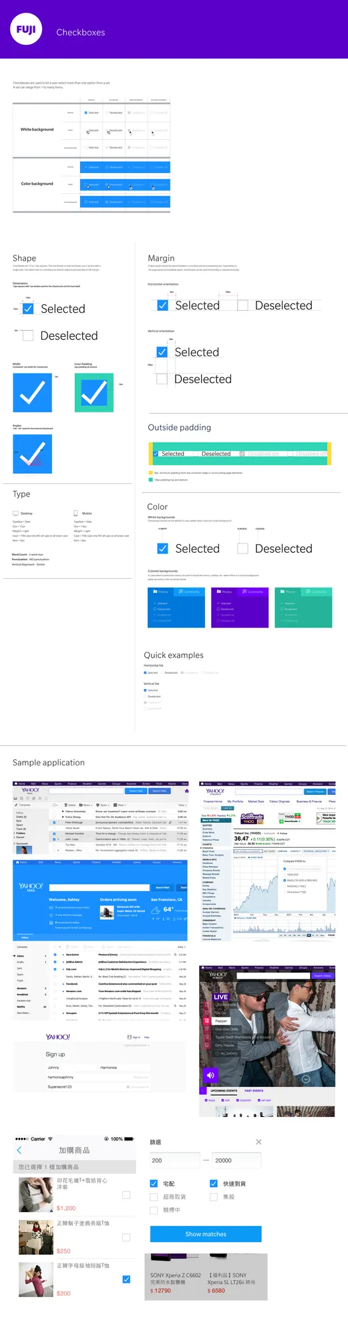Viewport: 348px width, 1337px height.
Task: Click the purple Yahoo logo above Sign up
Action: pyautogui.click(x=58, y=1037)
